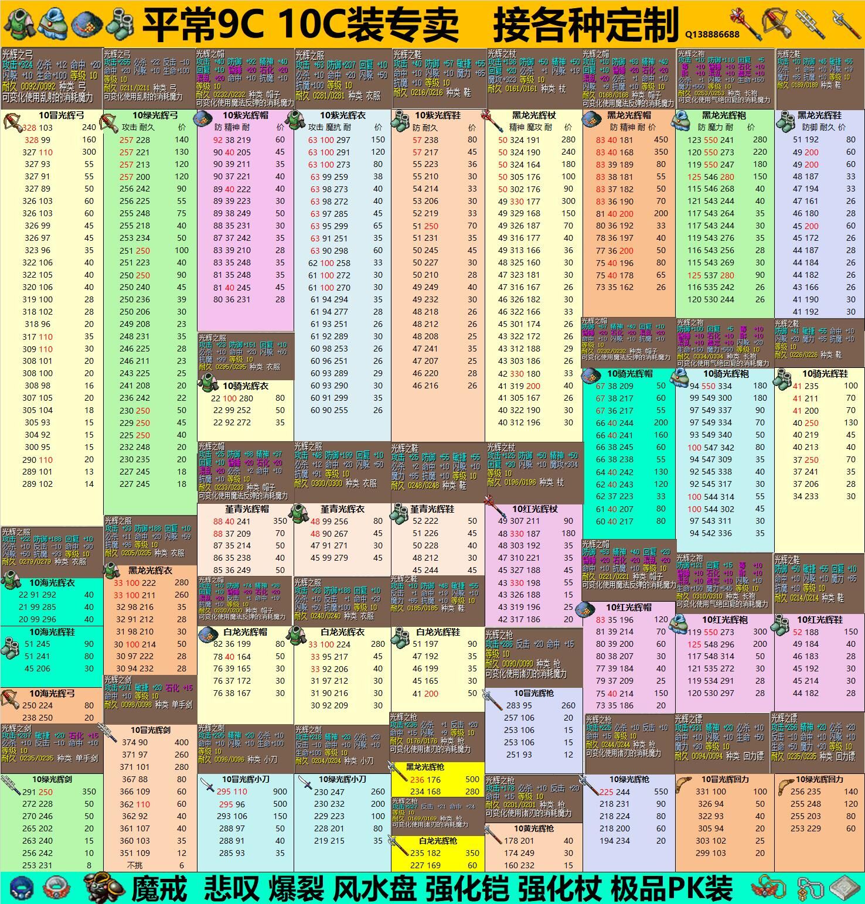
Task: Click the knife icon beside 10绿光辉小刀
Action: [x=304, y=783]
